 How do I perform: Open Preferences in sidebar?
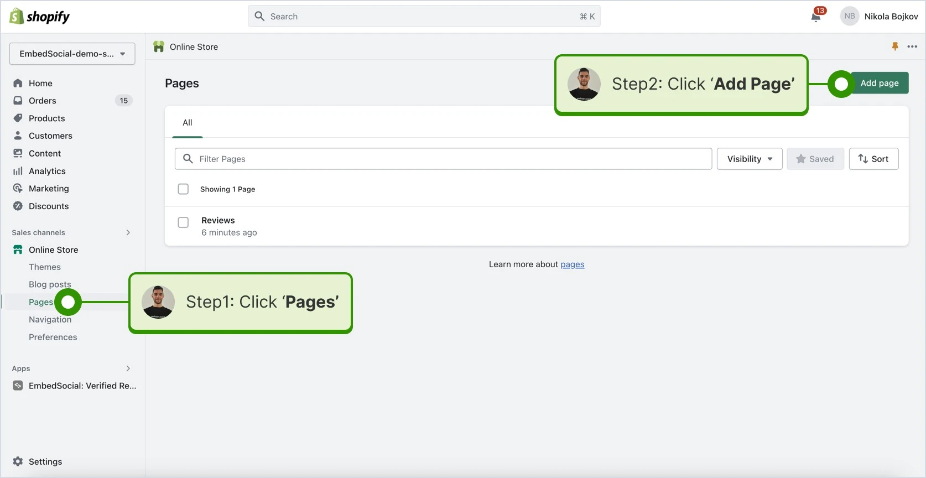(53, 337)
